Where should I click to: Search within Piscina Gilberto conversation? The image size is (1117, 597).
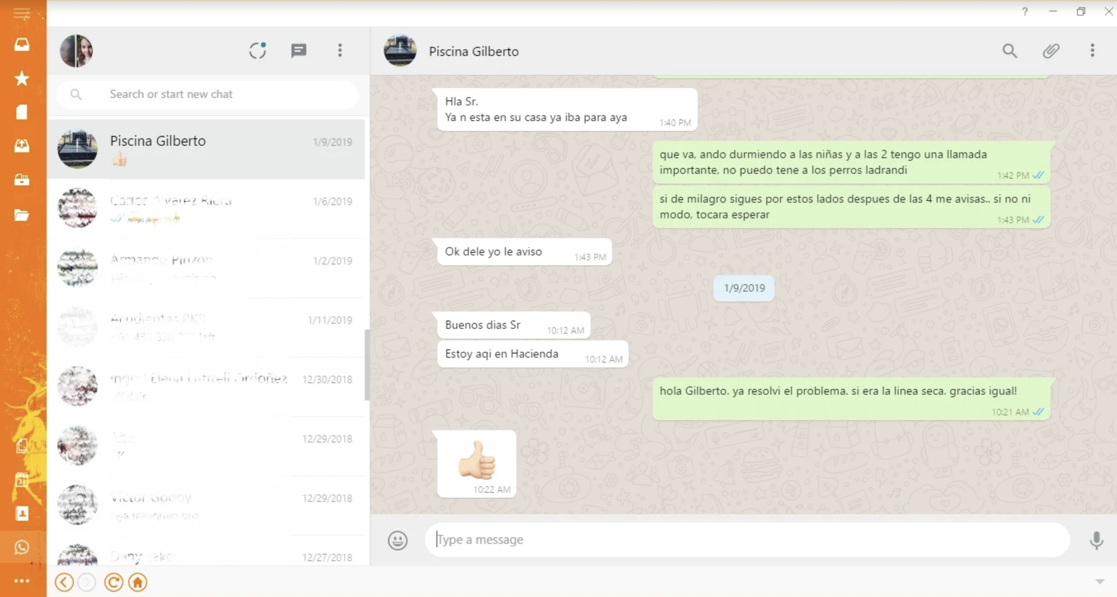1010,51
